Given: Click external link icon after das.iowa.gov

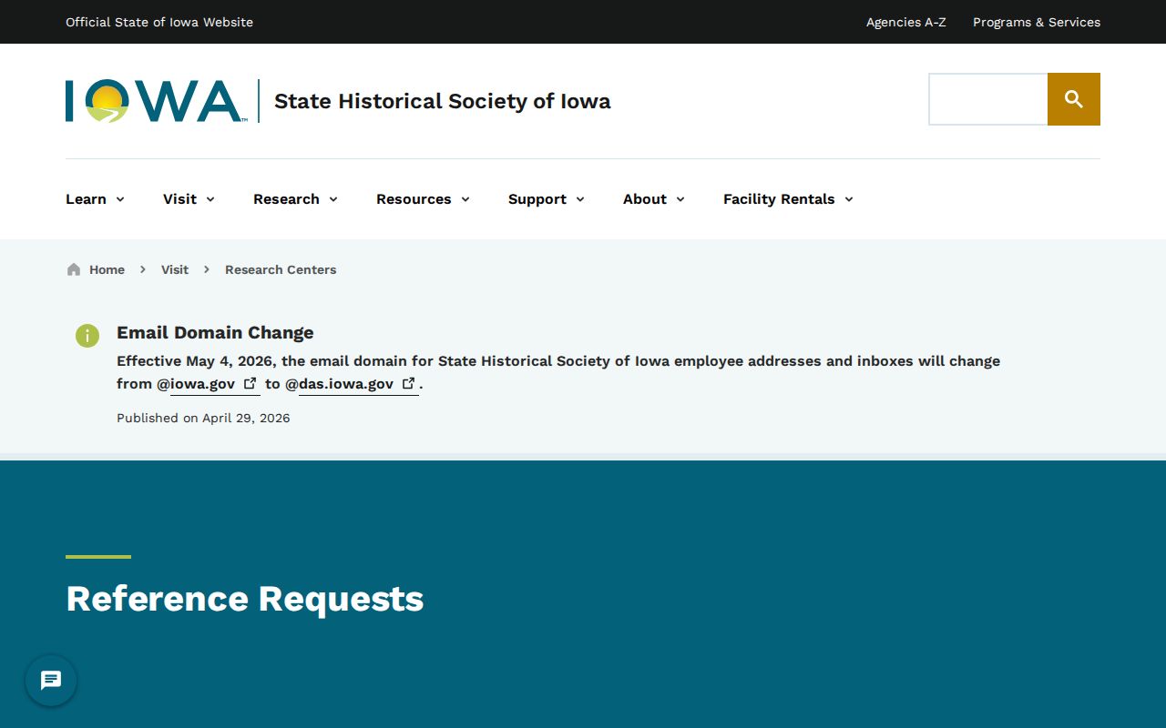Looking at the screenshot, I should 409,383.
